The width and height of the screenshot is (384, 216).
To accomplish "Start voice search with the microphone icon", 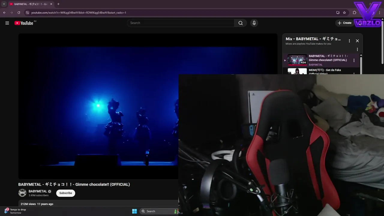I will (x=254, y=23).
